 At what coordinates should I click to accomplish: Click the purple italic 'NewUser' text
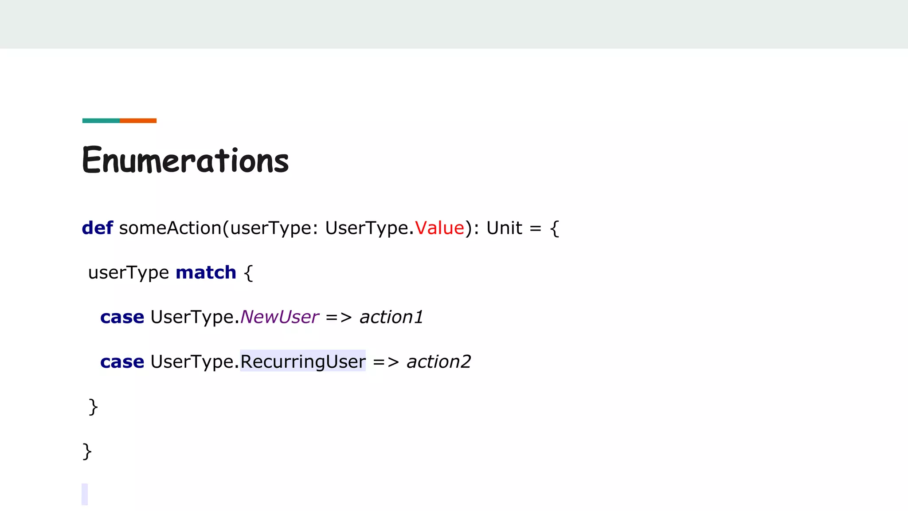[279, 317]
